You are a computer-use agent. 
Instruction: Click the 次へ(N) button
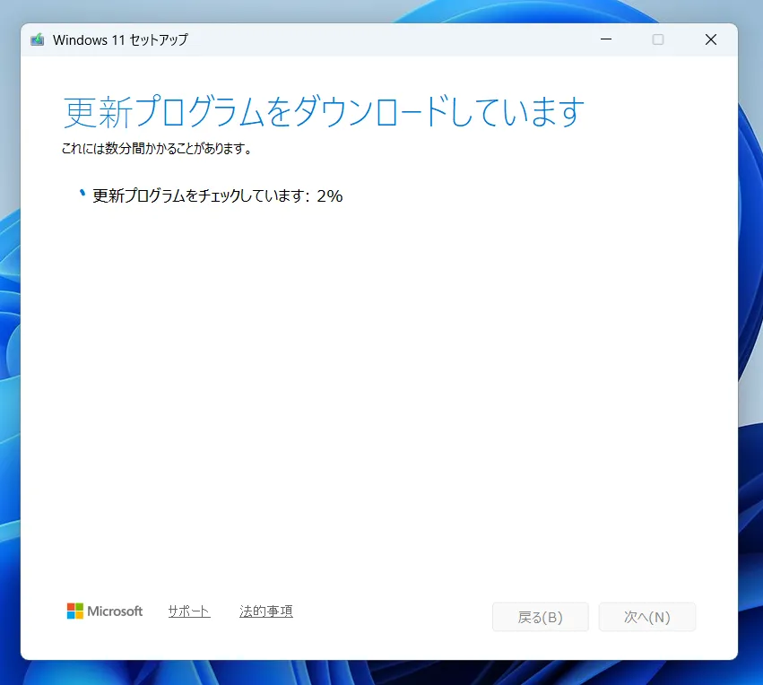(x=647, y=617)
